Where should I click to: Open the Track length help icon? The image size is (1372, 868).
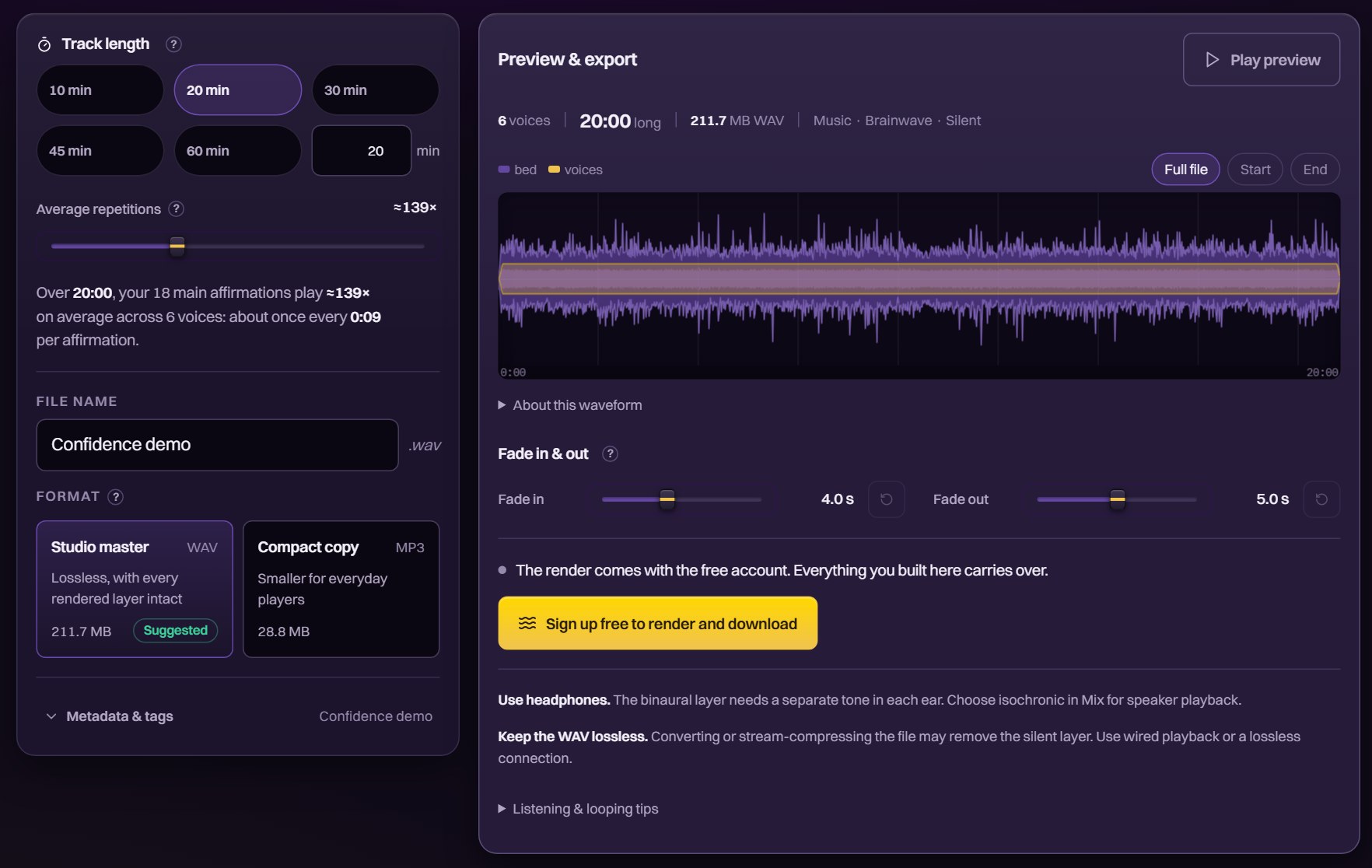click(x=173, y=44)
